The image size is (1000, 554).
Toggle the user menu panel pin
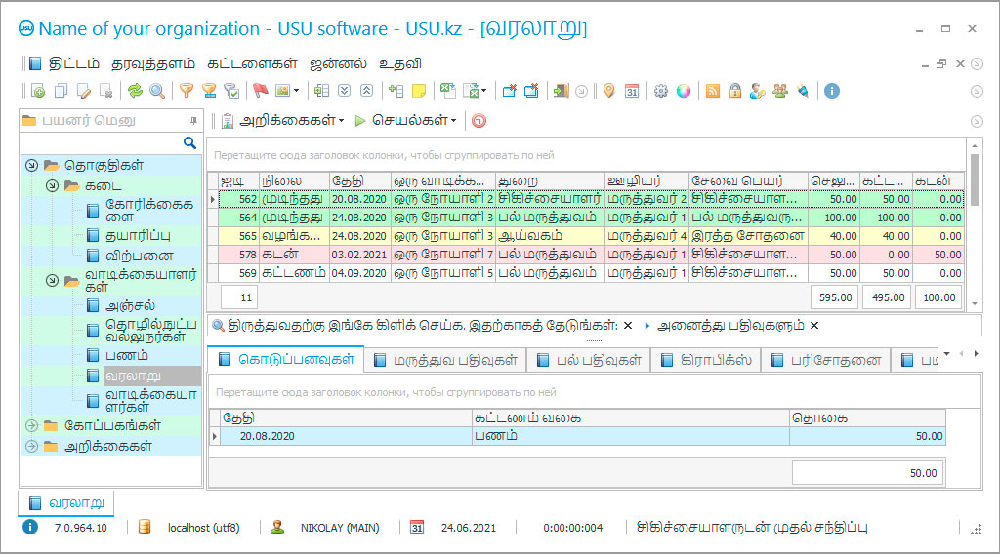pos(192,121)
